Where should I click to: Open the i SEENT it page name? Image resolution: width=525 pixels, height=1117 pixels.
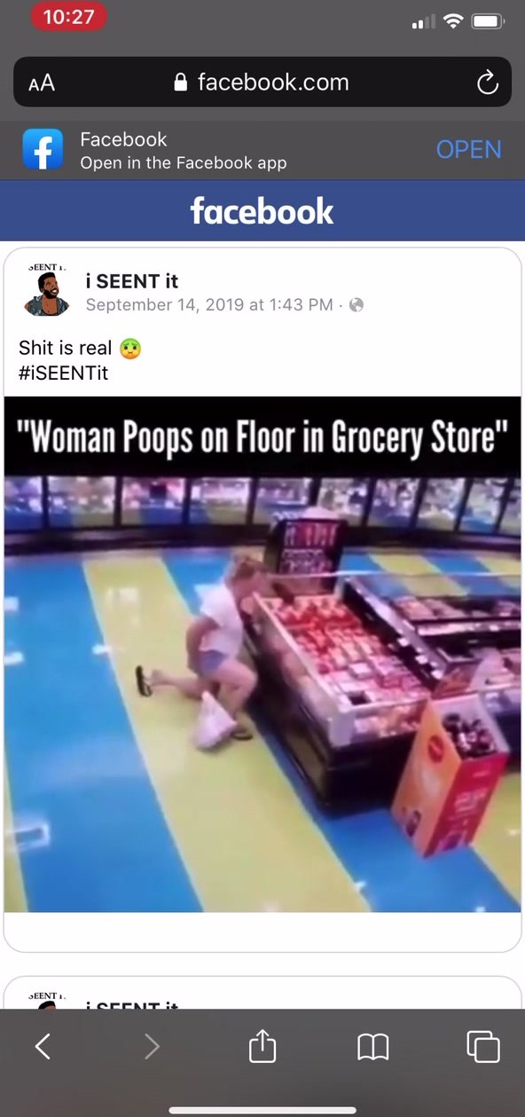[x=131, y=281]
